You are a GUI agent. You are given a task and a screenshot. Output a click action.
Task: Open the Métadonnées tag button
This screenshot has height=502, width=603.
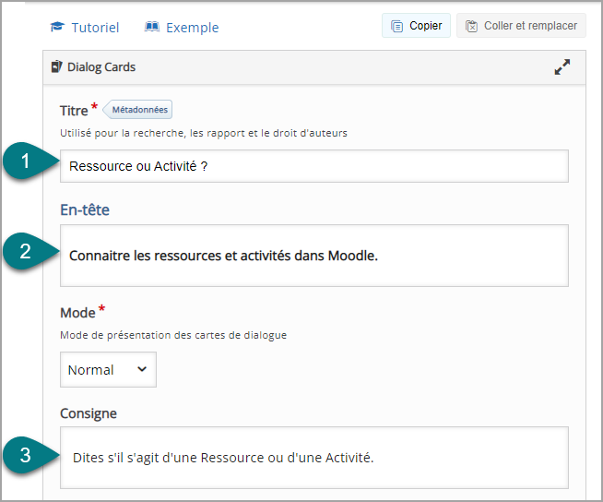click(x=137, y=110)
